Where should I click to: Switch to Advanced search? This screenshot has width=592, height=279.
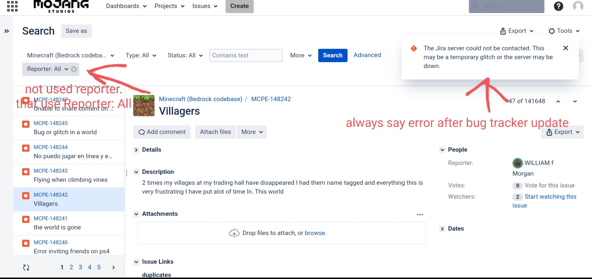pos(367,55)
